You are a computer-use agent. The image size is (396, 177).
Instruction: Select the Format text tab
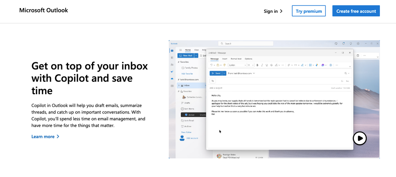point(236,59)
